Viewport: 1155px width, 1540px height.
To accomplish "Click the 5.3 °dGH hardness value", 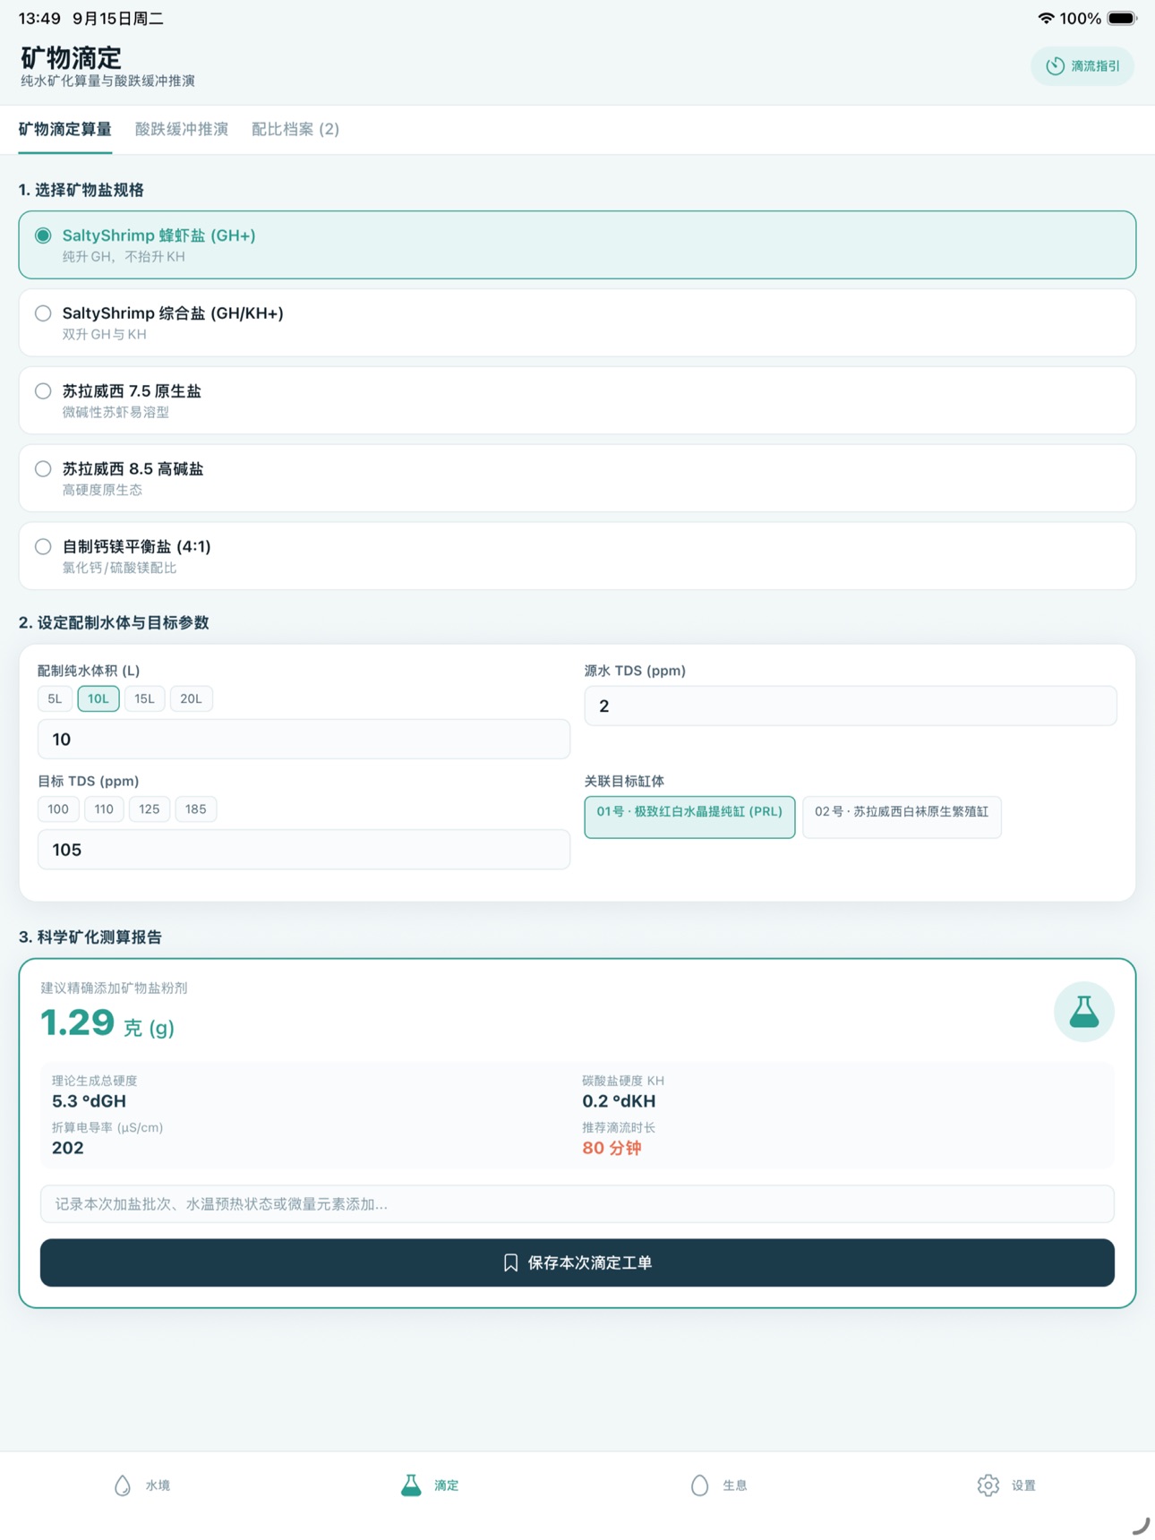I will pyautogui.click(x=89, y=1101).
